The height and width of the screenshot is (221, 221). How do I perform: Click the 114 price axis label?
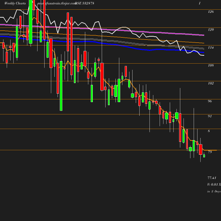click(211, 48)
